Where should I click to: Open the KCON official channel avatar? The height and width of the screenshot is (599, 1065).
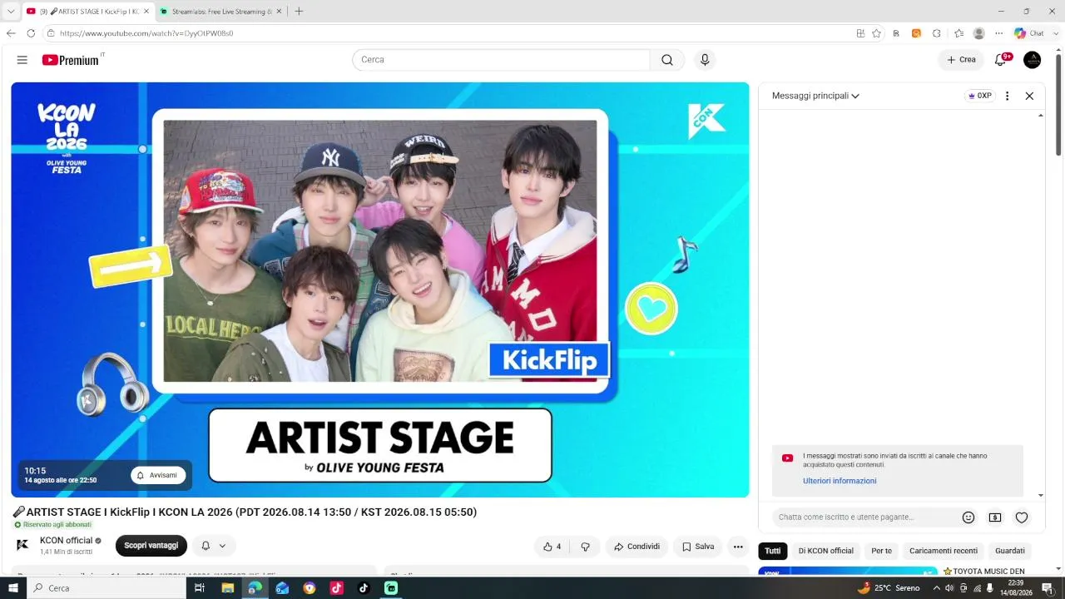[22, 545]
